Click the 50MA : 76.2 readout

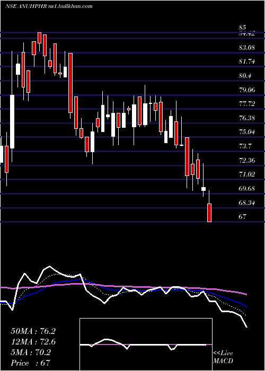pyautogui.click(x=33, y=331)
